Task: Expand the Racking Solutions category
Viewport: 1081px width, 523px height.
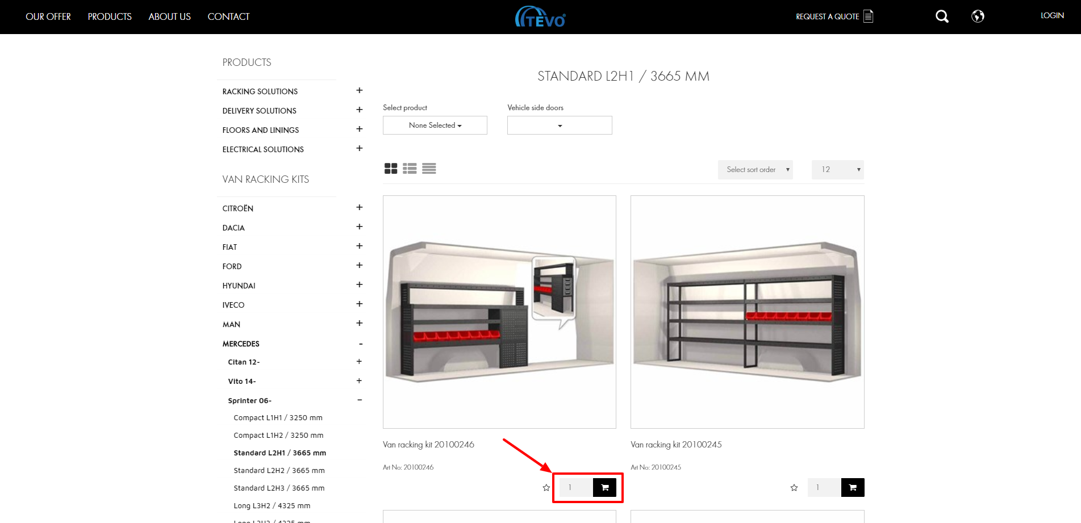Action: (x=359, y=91)
